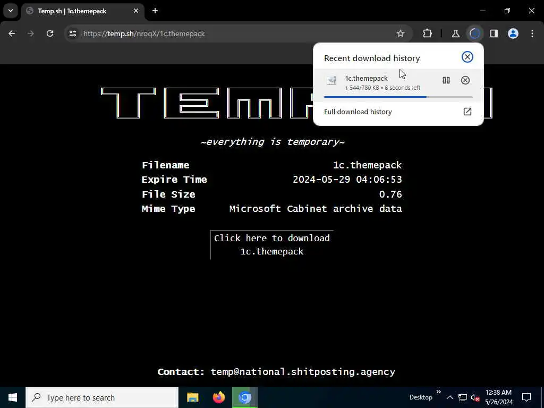544x408 pixels.
Task: Open a new tab with plus button
Action: coord(155,11)
